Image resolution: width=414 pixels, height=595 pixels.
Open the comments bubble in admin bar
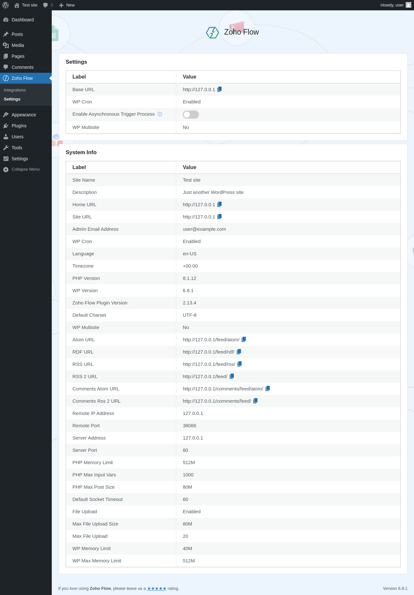click(48, 5)
